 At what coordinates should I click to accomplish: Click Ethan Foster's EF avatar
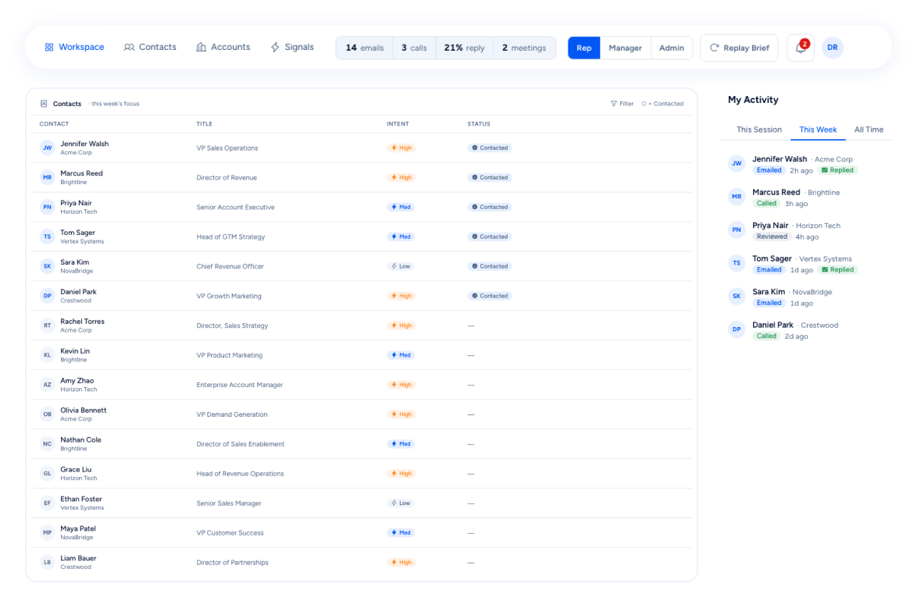[x=48, y=503]
